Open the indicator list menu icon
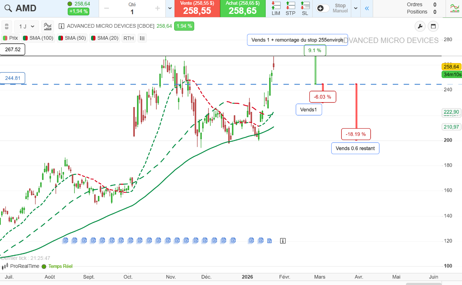The height and width of the screenshot is (285, 462). pos(142,38)
